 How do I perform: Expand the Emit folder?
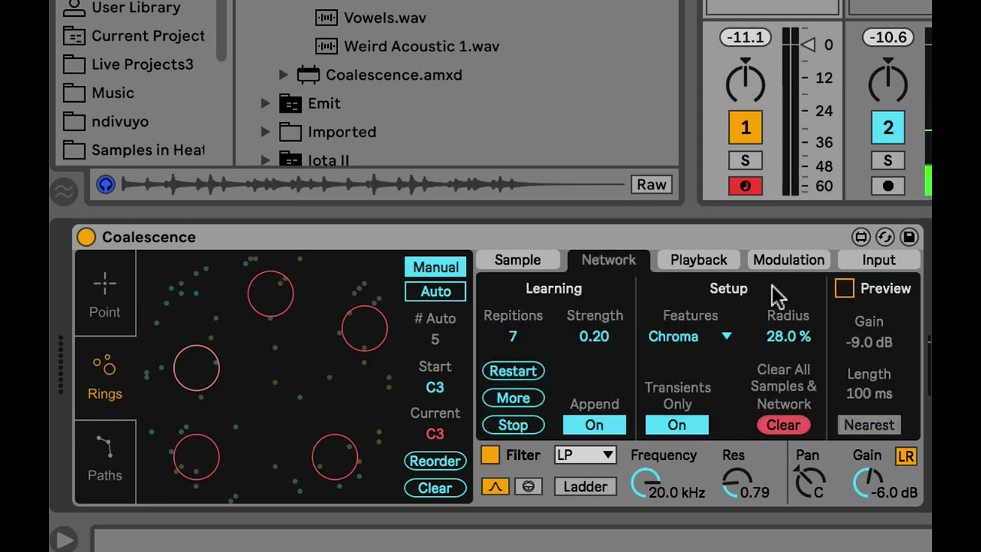(x=265, y=103)
